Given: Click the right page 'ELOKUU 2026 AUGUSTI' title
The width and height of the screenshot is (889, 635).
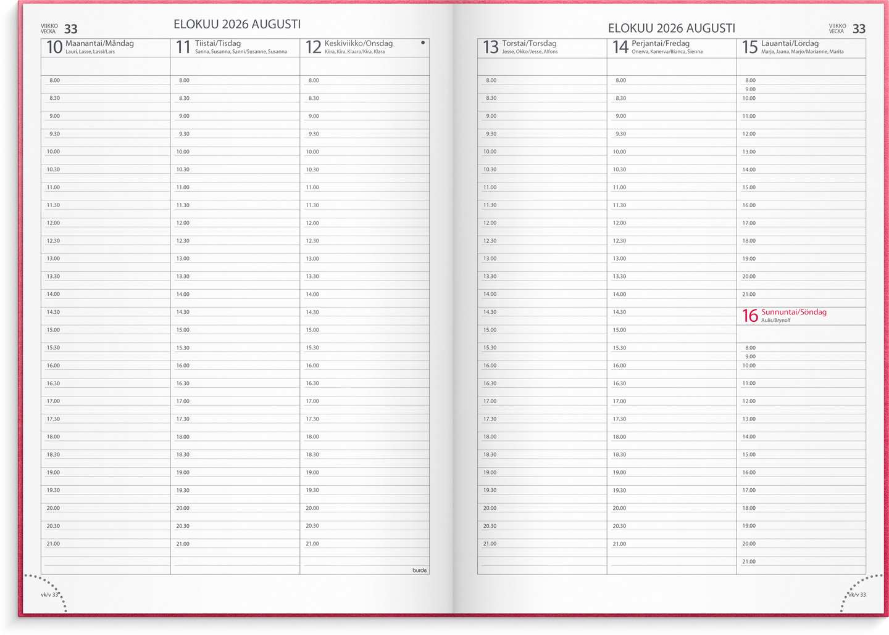Looking at the screenshot, I should tap(671, 28).
